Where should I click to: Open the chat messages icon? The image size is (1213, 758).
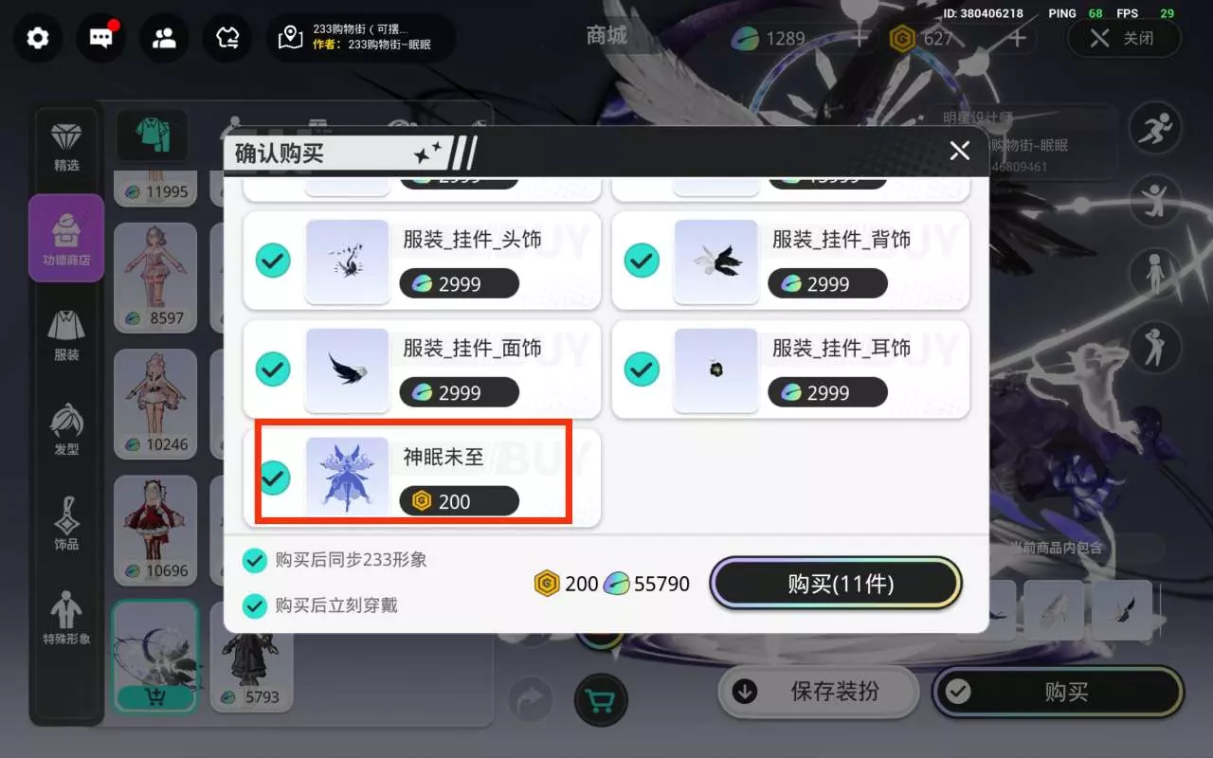[100, 38]
